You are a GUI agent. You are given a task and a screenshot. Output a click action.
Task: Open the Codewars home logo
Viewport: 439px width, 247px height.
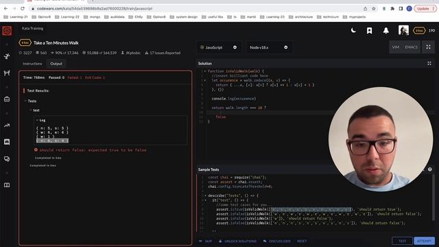coord(7,31)
